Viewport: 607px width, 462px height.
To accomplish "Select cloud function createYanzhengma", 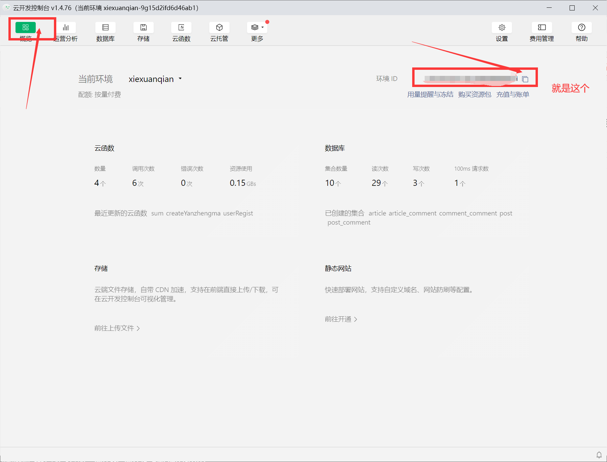I will point(193,213).
